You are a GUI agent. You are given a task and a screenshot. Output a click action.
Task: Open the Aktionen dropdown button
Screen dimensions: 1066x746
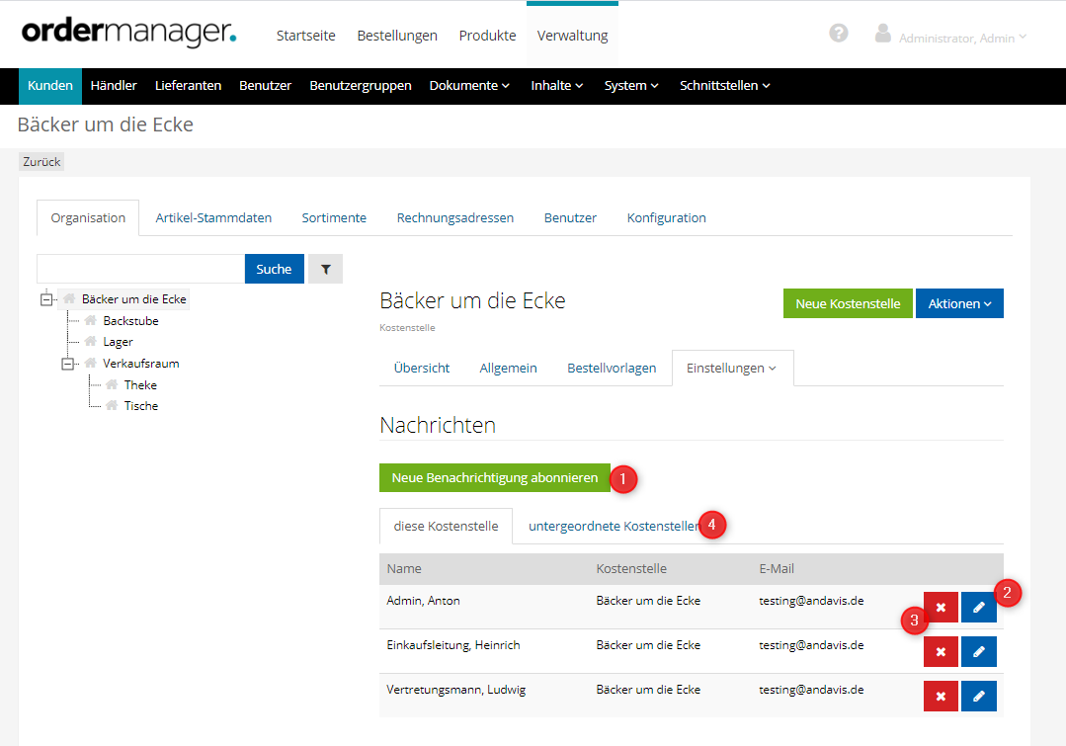click(958, 303)
